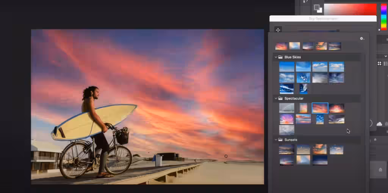This screenshot has width=388, height=193.
Task: Open the sky preset gear settings menu
Action: pyautogui.click(x=361, y=39)
